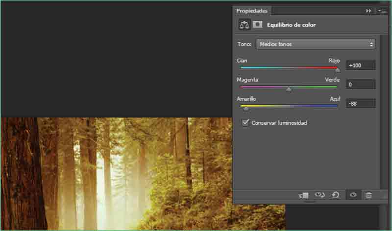The height and width of the screenshot is (231, 392).
Task: Click the Amarillo-Azul slider handle
Action: (x=246, y=109)
